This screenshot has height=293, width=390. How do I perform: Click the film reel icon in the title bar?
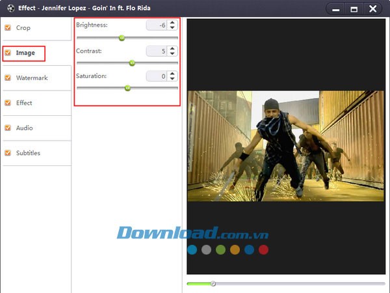10,8
